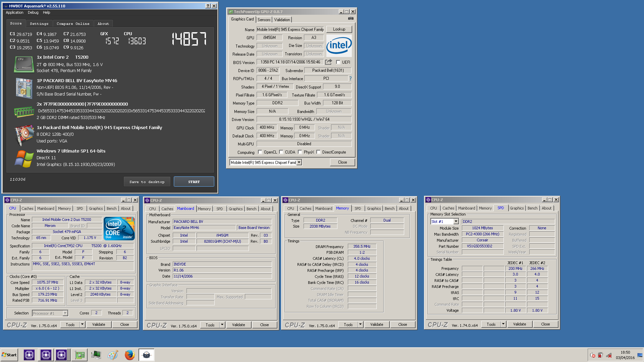644x362 pixels.
Task: Switch to Compare Online tab in Aquamark
Action: point(73,24)
